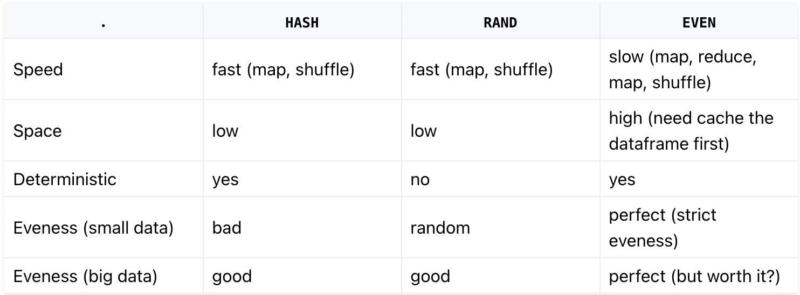Select 'high (need cache the dataframe first)' cell

coord(691,131)
